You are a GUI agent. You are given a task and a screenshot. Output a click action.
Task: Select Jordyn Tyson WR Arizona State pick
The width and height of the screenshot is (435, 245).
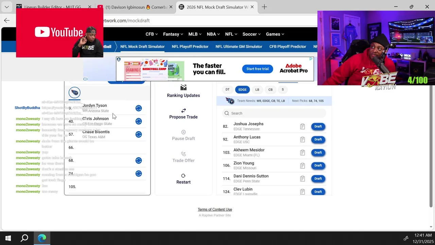point(107,108)
